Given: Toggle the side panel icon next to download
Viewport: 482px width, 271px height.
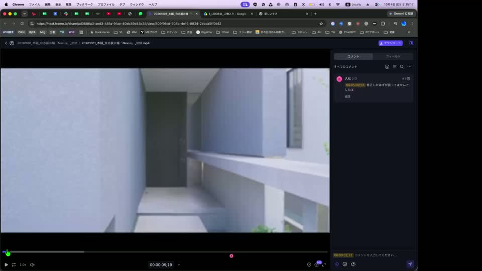Looking at the screenshot, I should click(411, 43).
